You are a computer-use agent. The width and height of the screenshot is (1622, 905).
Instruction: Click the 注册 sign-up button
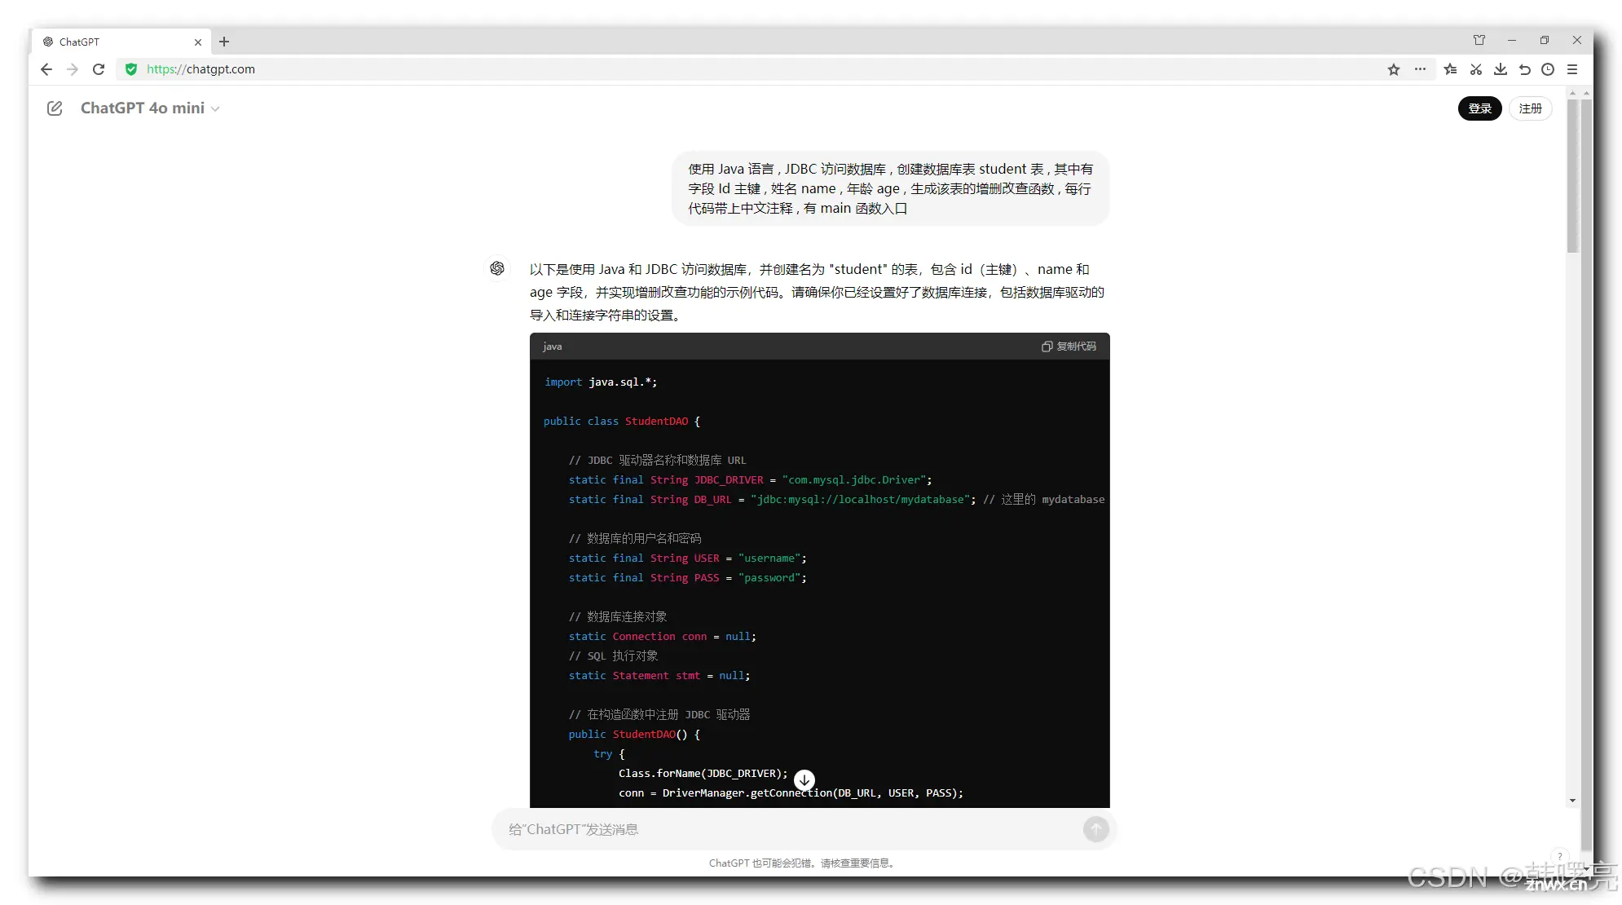[1530, 108]
